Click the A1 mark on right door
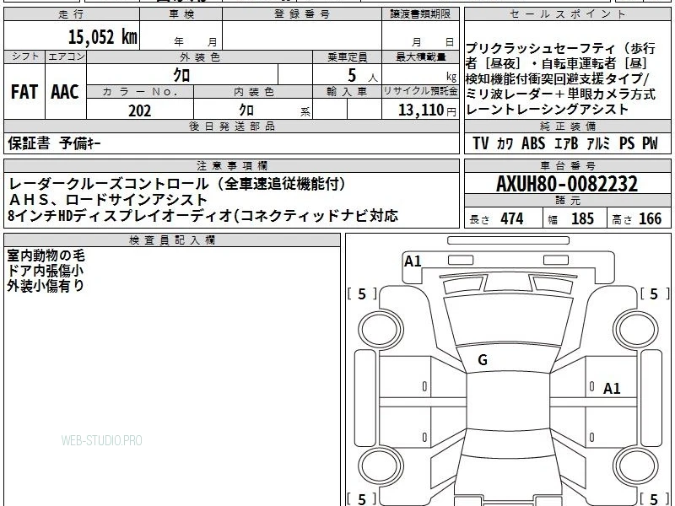 (x=612, y=389)
